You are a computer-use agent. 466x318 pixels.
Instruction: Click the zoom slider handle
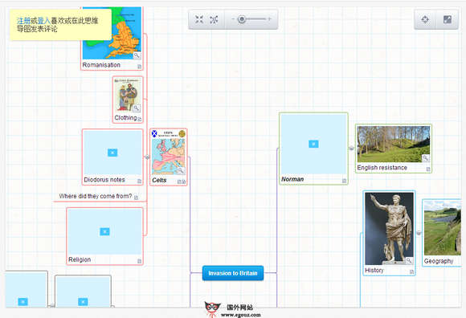(x=242, y=19)
